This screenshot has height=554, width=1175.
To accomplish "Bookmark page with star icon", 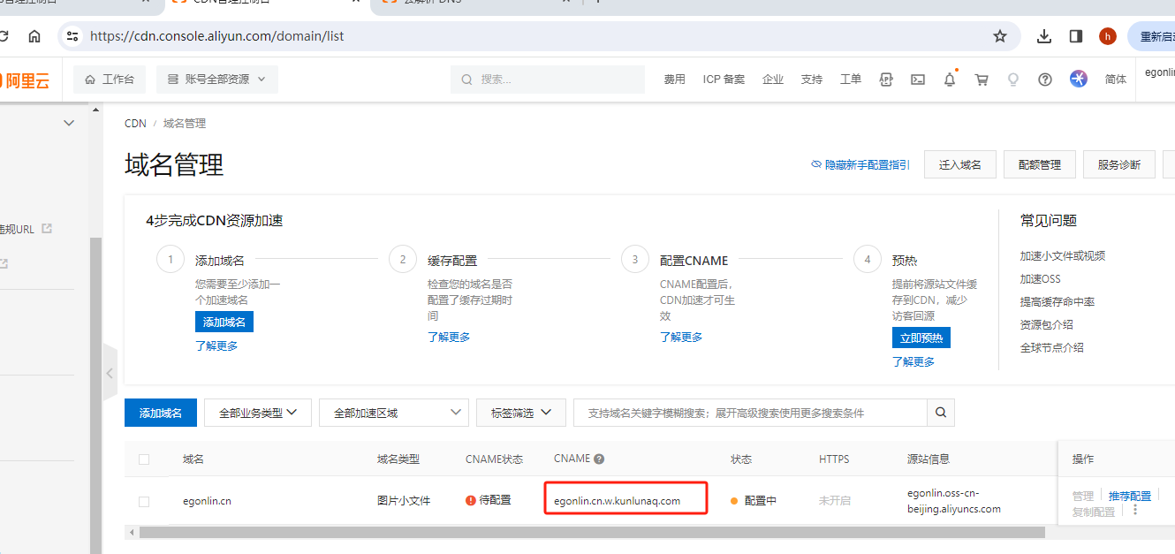I will pos(1000,36).
